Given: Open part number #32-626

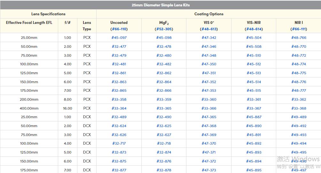Looking at the screenshot, I should point(119,135).
